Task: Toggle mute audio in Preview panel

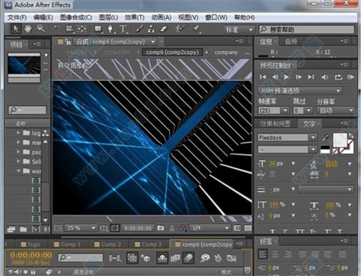Action: pyautogui.click(x=325, y=77)
